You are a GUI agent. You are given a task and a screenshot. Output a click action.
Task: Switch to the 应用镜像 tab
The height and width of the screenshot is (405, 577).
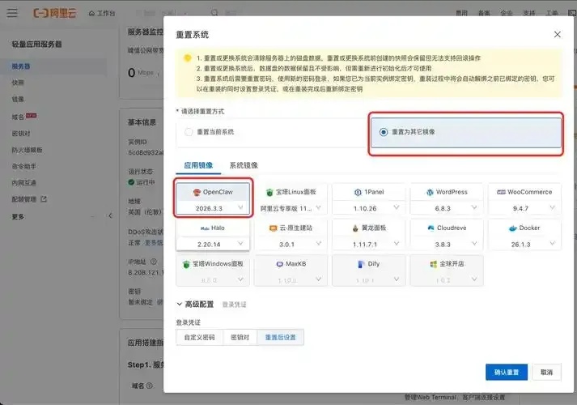pos(198,165)
